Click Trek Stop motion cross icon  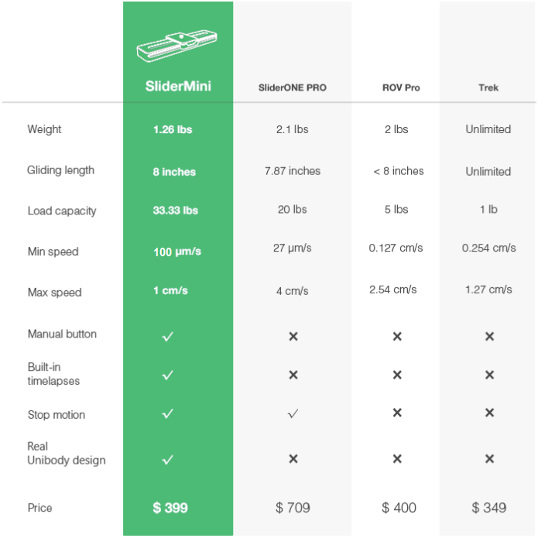click(x=489, y=413)
